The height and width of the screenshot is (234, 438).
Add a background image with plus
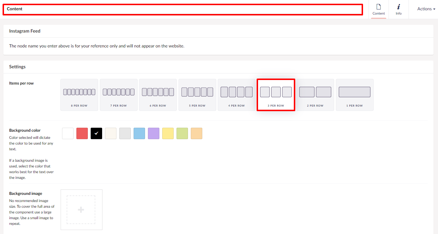[81, 210]
